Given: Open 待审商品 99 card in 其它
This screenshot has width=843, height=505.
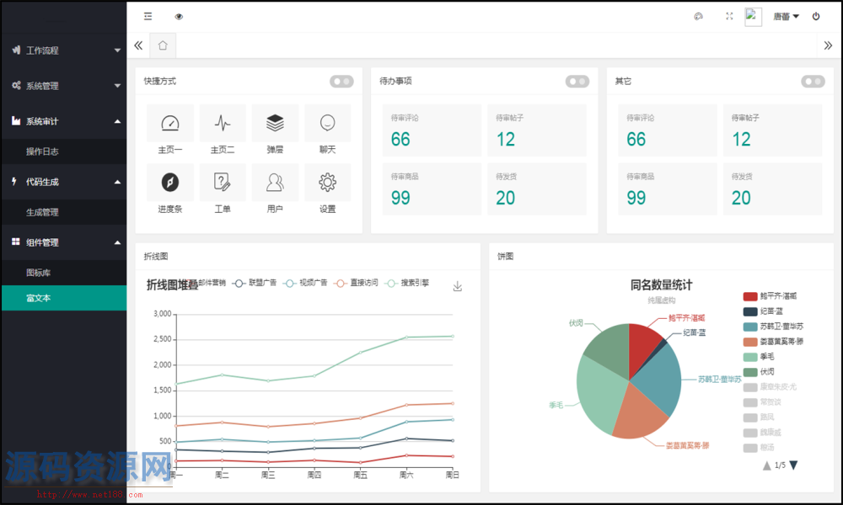Looking at the screenshot, I should point(667,189).
